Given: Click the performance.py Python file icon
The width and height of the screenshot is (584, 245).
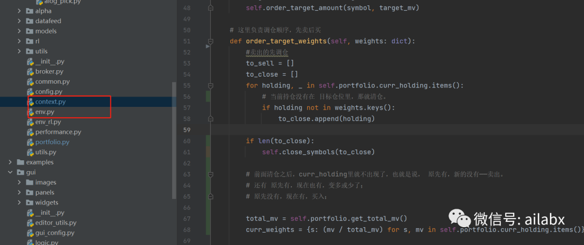Looking at the screenshot, I should click(x=30, y=132).
